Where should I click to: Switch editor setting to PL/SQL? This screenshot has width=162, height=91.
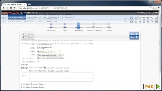(x=66, y=71)
